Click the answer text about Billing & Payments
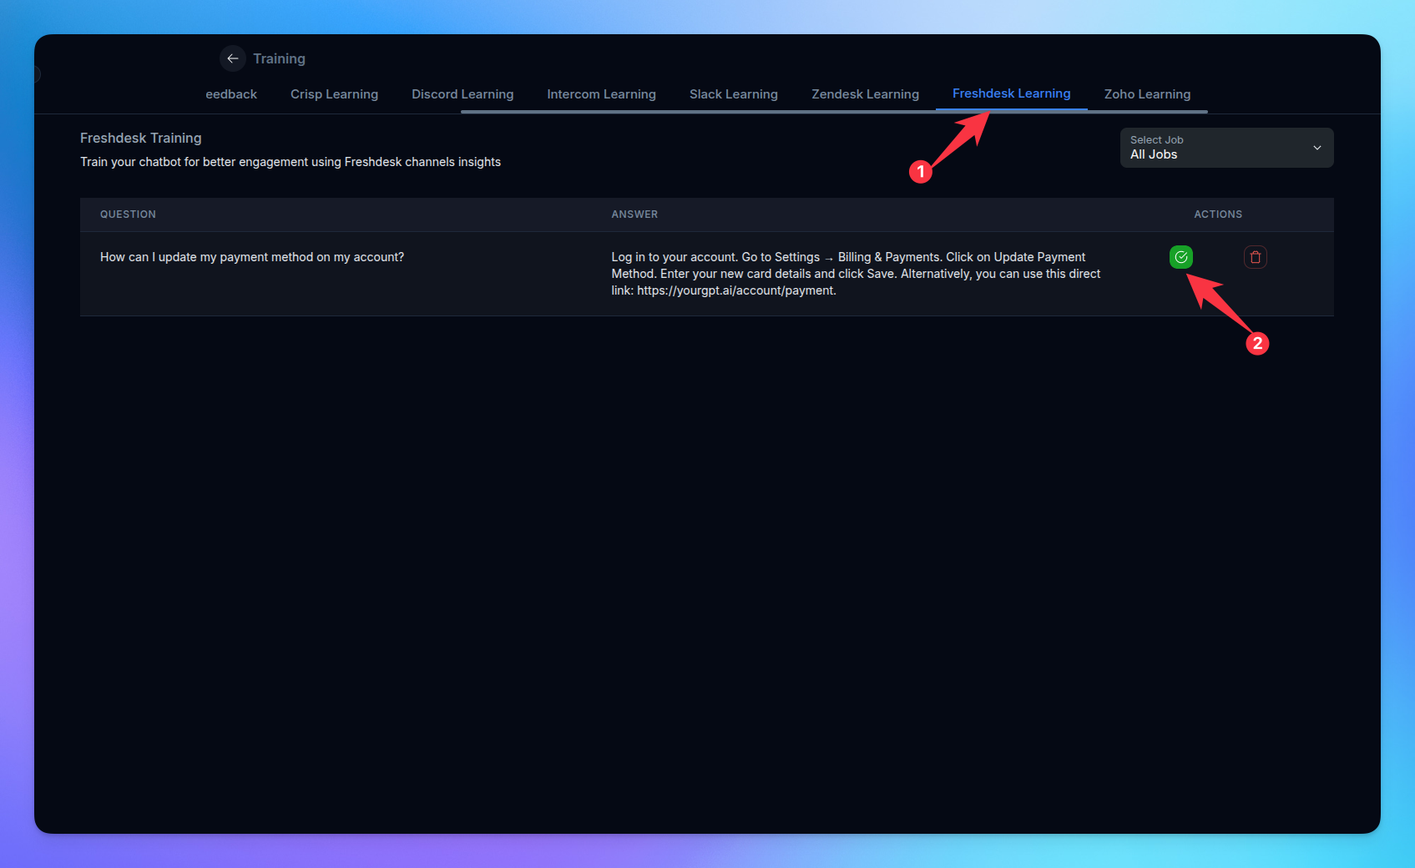 pos(856,274)
